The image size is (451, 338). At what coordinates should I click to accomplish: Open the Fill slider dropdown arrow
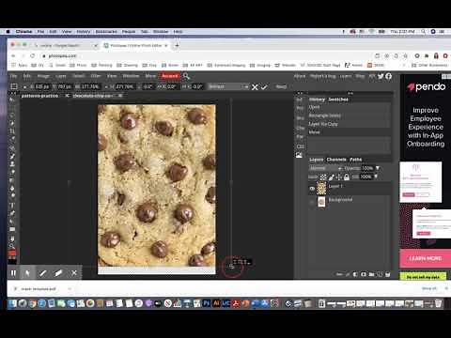[376, 177]
